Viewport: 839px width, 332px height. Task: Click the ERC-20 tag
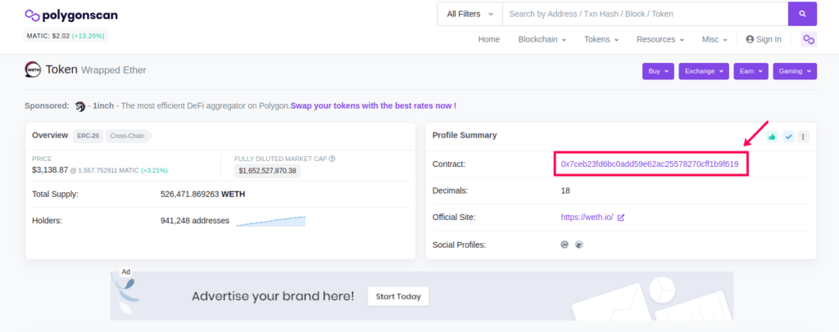click(88, 136)
